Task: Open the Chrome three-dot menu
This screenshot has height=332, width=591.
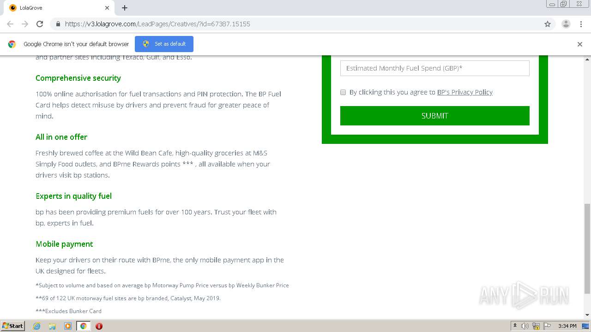Action: point(581,24)
